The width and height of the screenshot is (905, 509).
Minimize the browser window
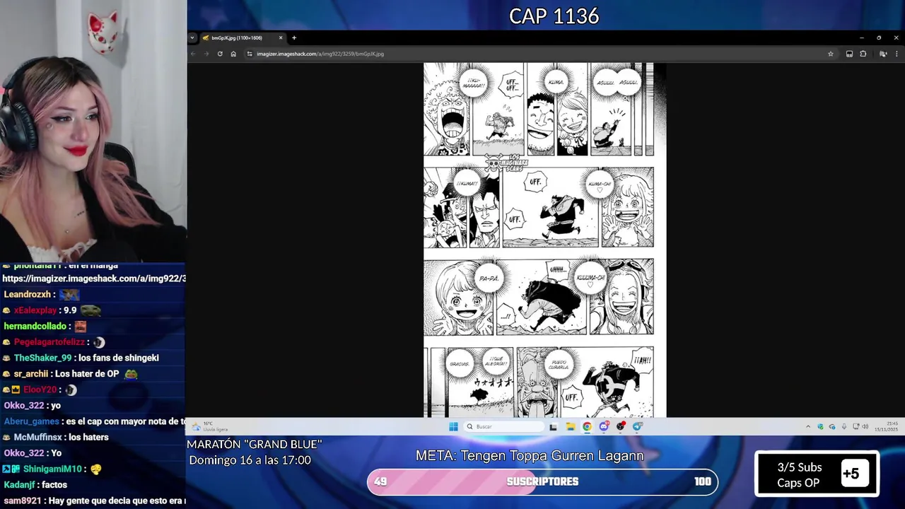[x=862, y=37]
